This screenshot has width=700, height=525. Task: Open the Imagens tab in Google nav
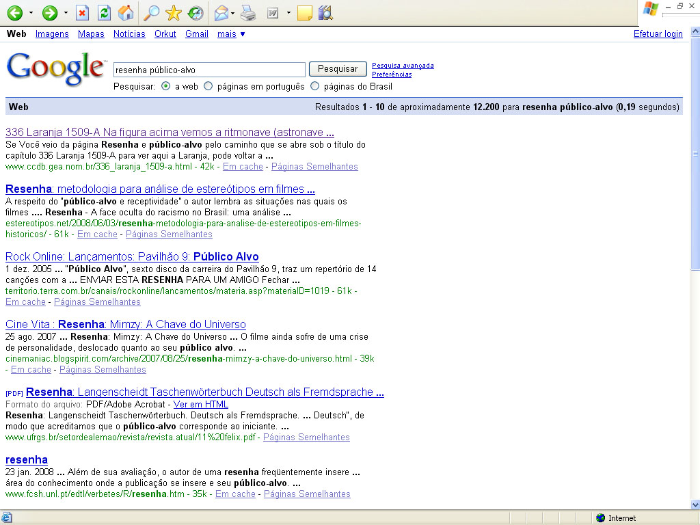click(x=52, y=34)
